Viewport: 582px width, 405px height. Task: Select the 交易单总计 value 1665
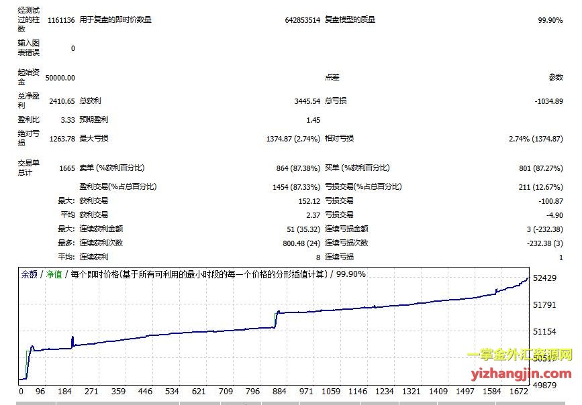point(66,168)
